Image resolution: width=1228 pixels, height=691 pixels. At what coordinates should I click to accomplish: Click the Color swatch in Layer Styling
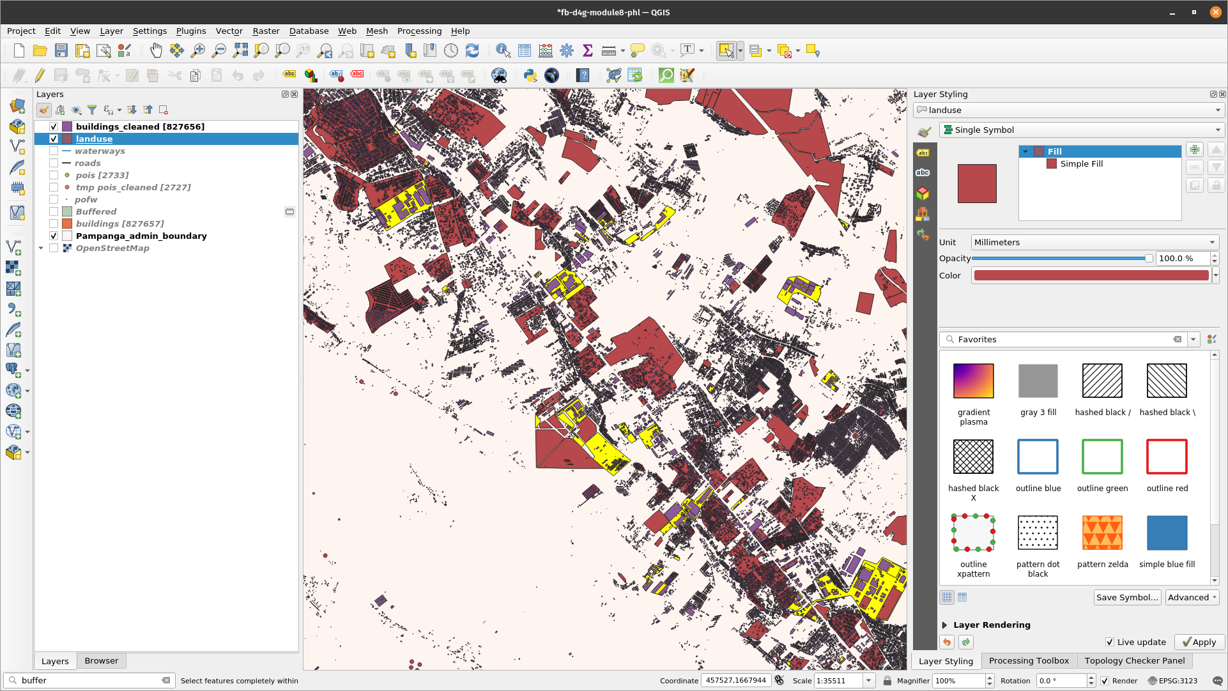(x=1088, y=275)
